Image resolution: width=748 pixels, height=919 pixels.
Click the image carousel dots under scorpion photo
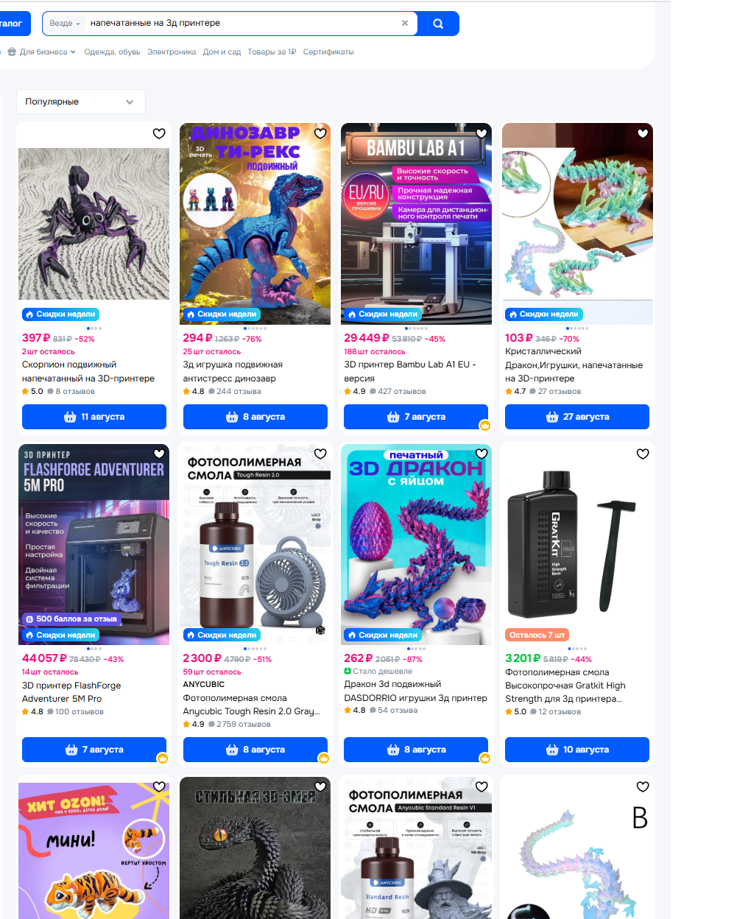point(94,328)
